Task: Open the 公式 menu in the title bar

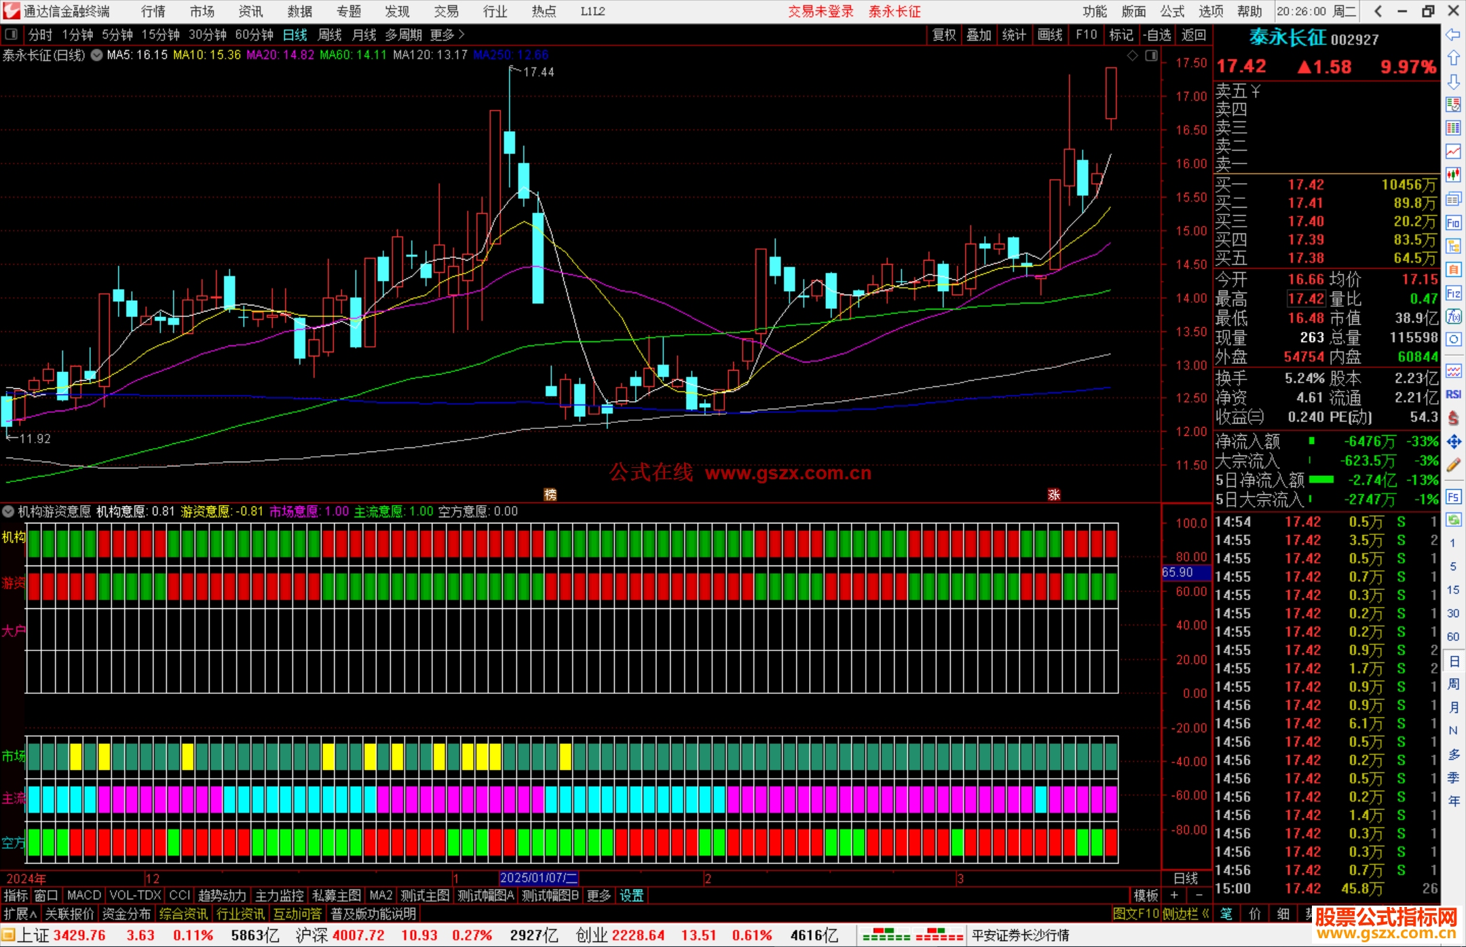Action: click(x=1172, y=12)
